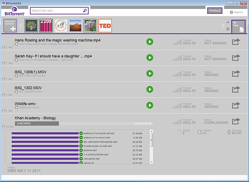Click the Hans Rosling .torrent file icon

tap(16, 44)
